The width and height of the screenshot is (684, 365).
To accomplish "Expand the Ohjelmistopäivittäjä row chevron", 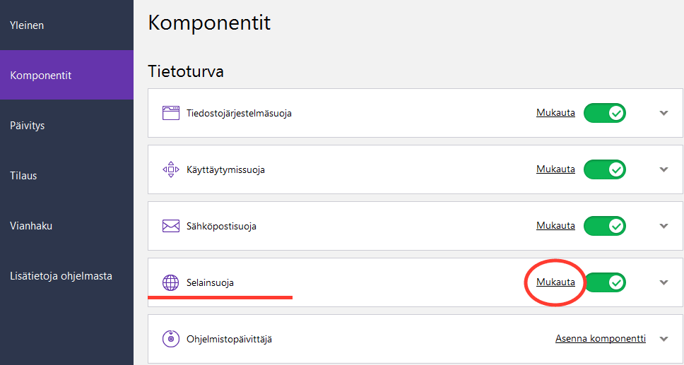I will pyautogui.click(x=664, y=339).
